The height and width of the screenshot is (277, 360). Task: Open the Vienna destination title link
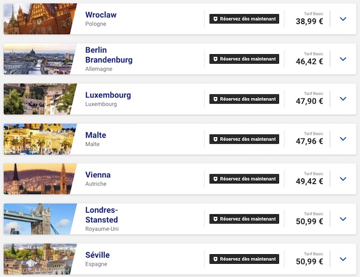click(98, 175)
